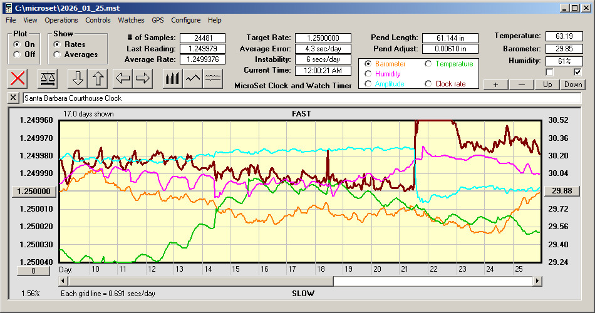The height and width of the screenshot is (313, 595).
Task: Turn Plot off with Off radio
Action: 17,54
